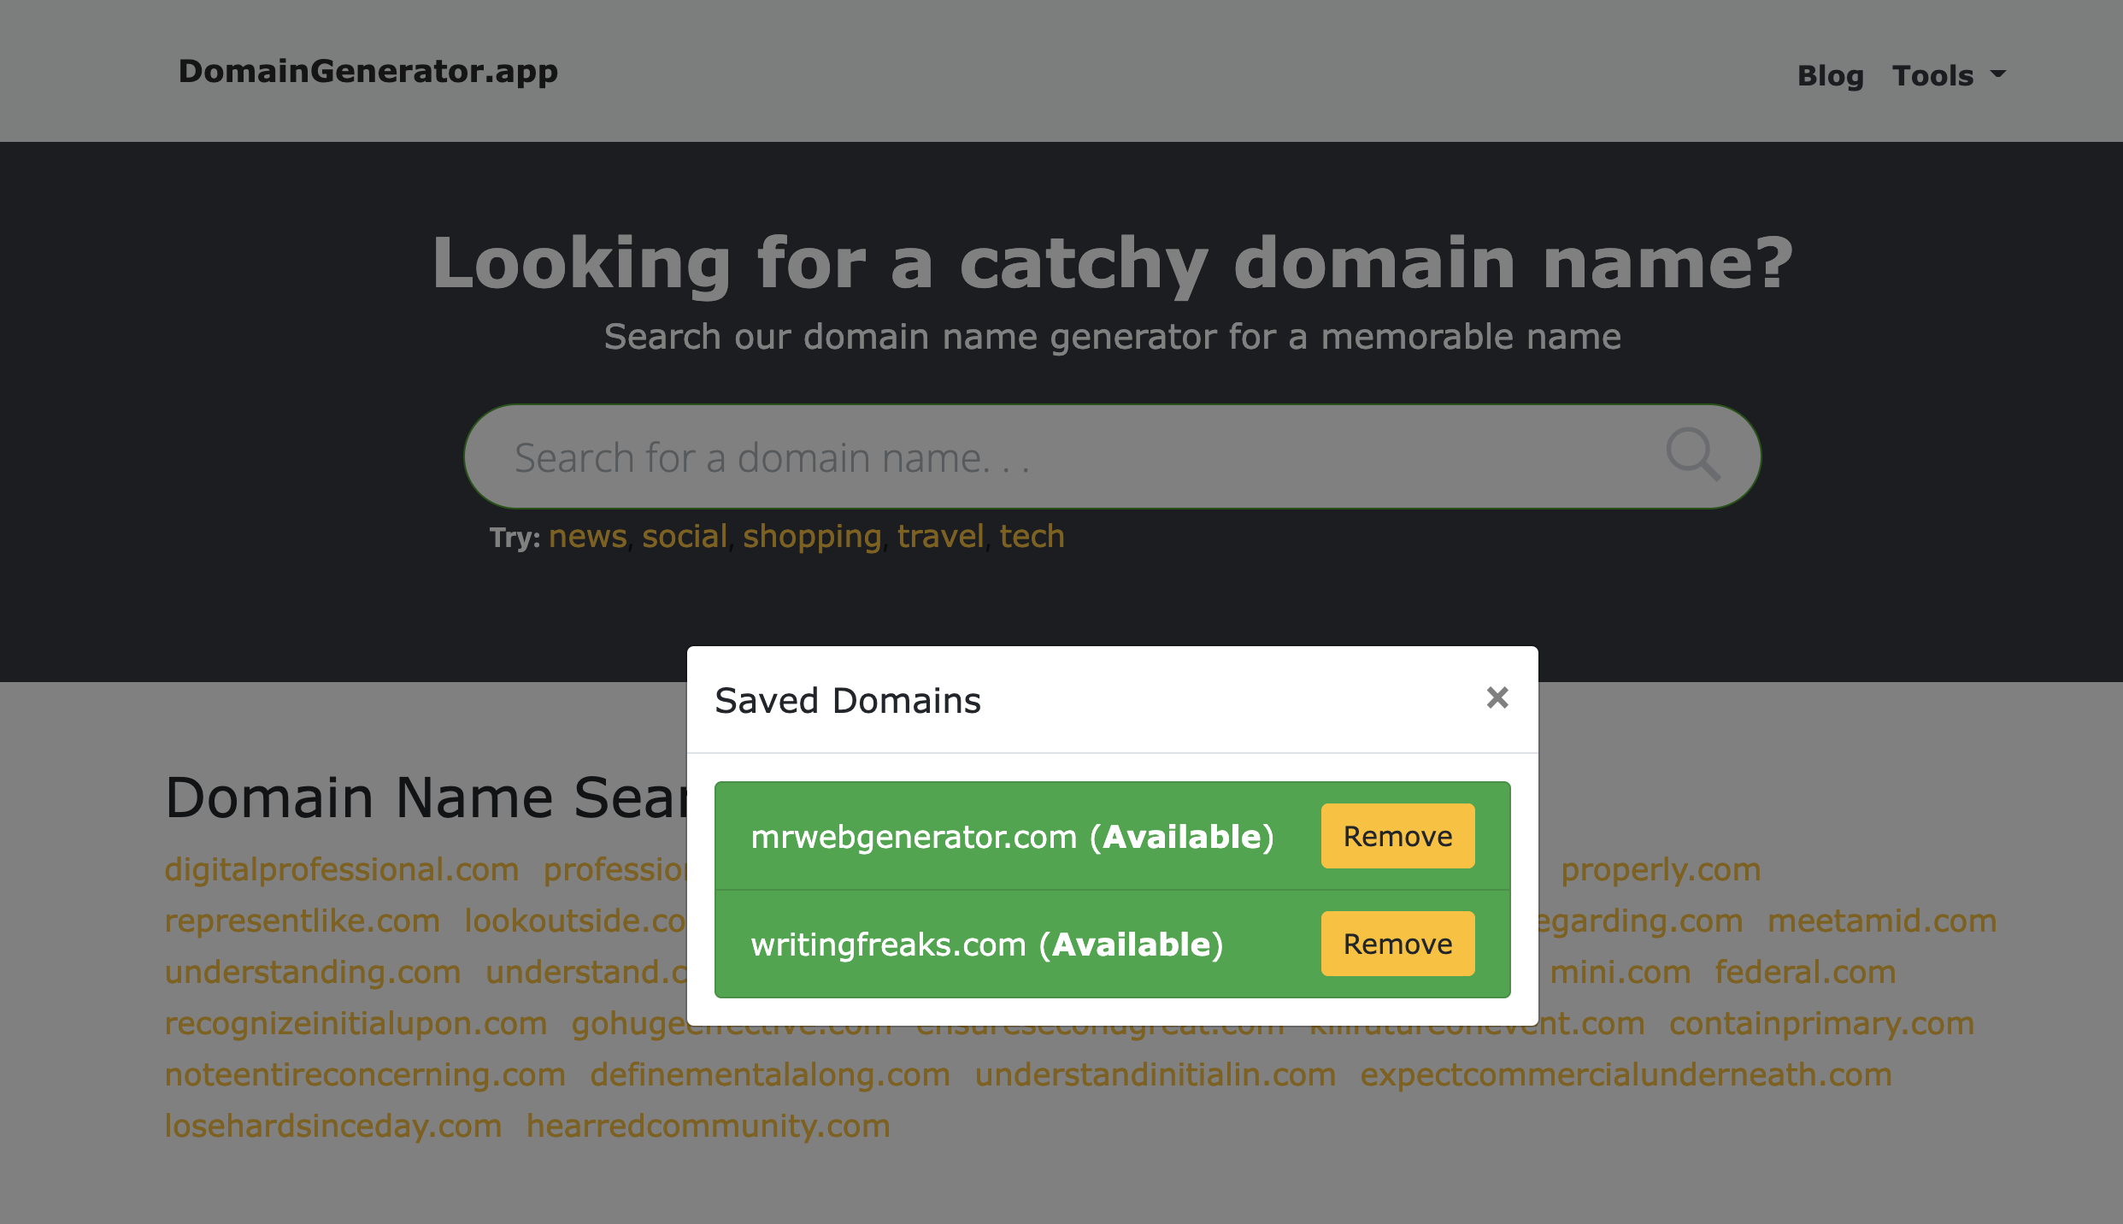Viewport: 2123px width, 1224px height.
Task: Remove mrwebgenerator.com from saved domains
Action: 1397,836
